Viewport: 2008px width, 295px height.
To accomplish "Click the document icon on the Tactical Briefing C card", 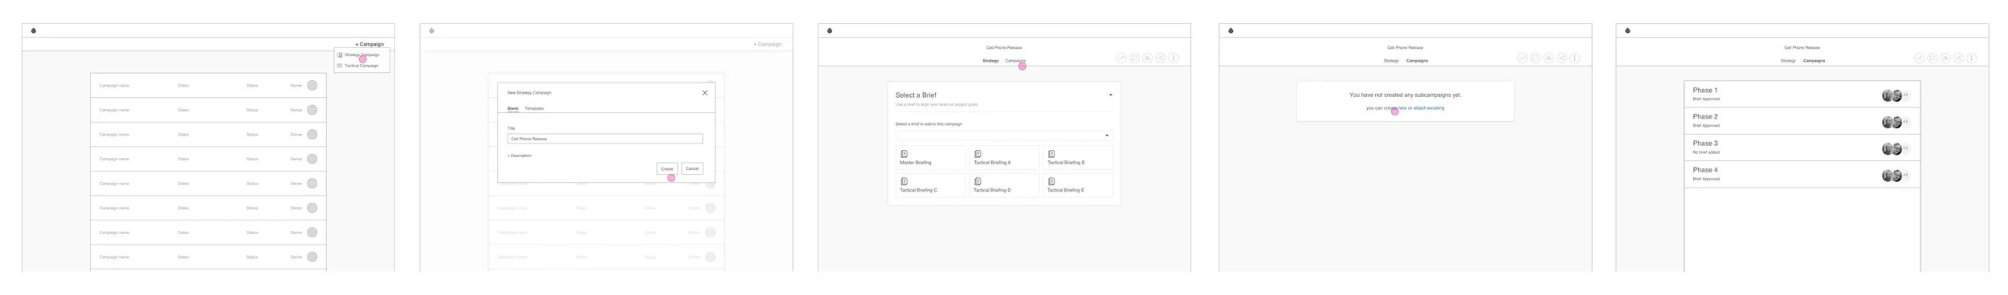I will coord(904,182).
